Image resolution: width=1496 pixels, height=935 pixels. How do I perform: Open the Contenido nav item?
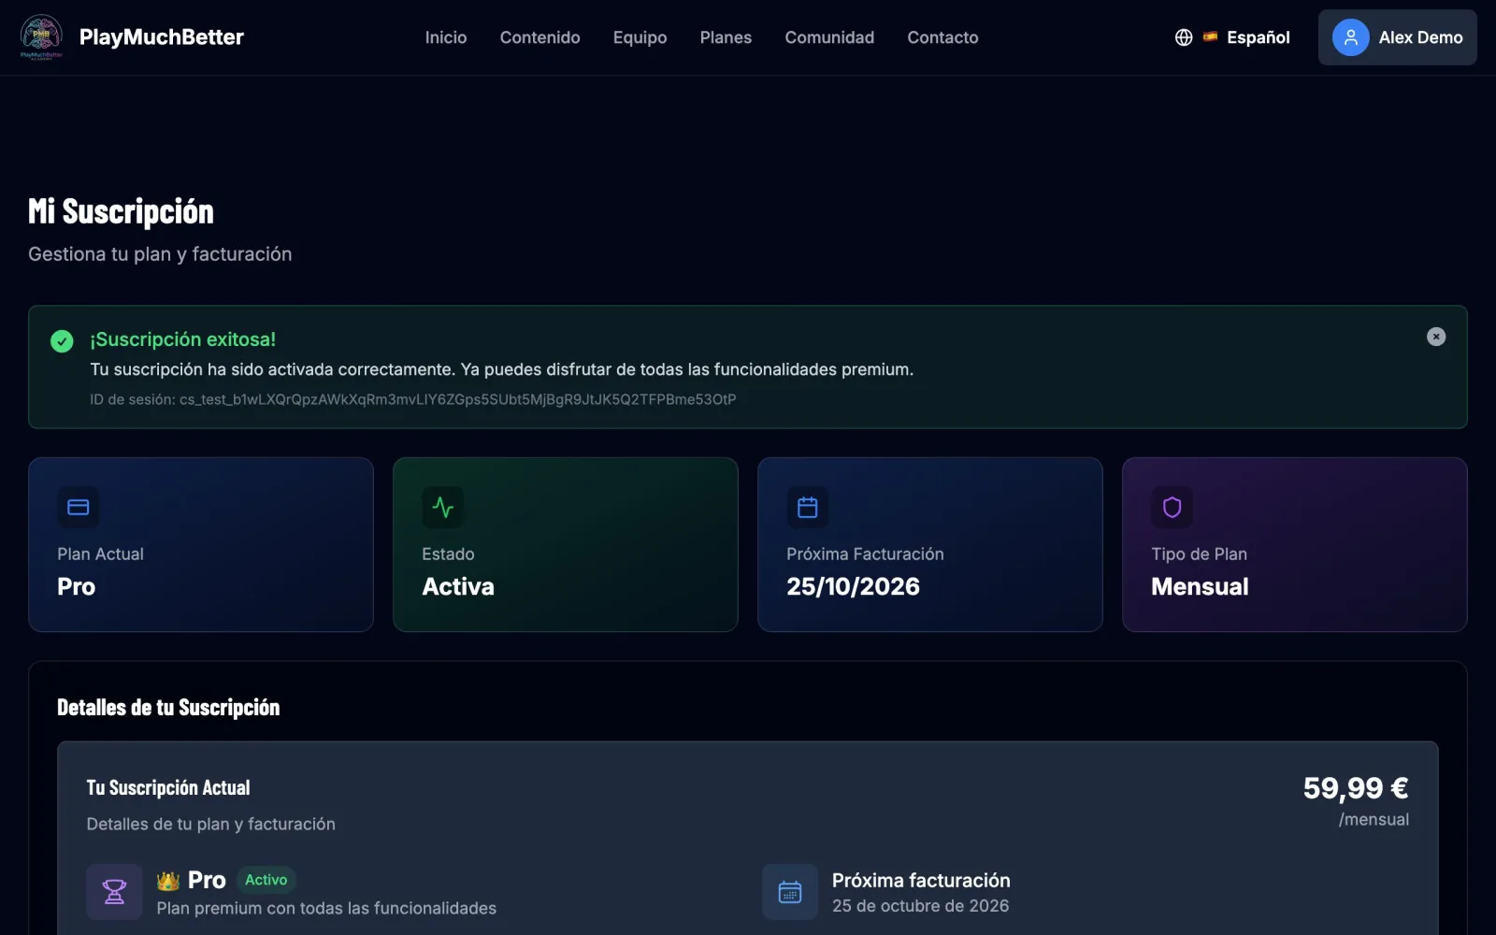click(x=539, y=37)
